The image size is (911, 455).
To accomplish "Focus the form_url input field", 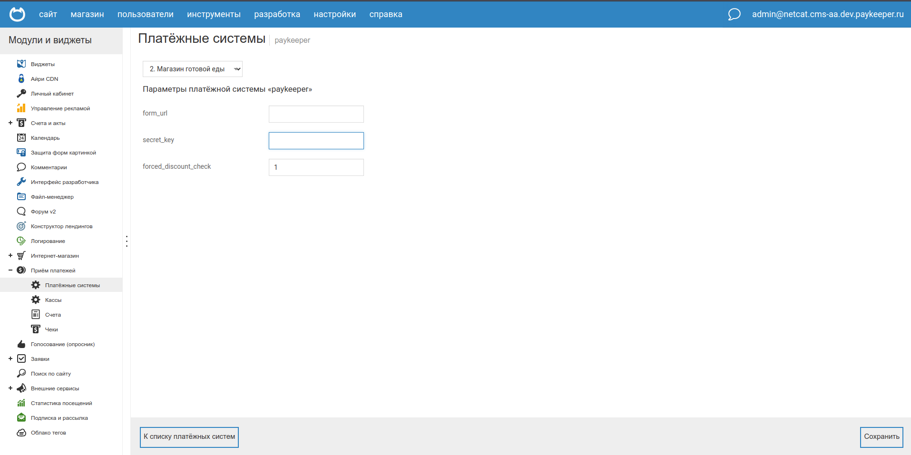I will pyautogui.click(x=316, y=114).
